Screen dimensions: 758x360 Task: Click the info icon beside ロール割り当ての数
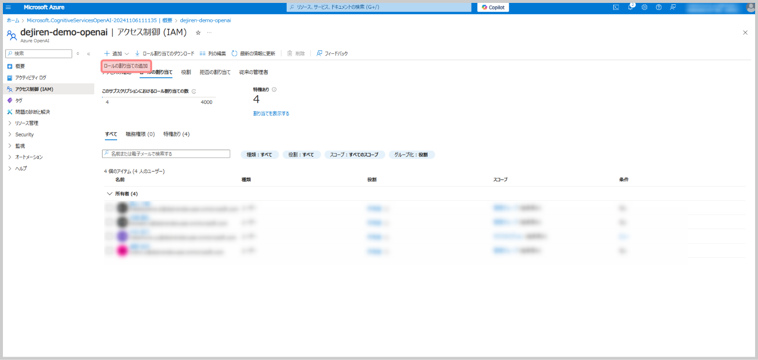click(194, 91)
